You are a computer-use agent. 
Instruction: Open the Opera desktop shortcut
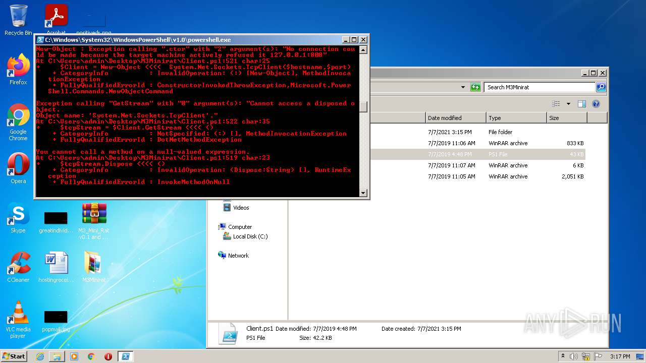pyautogui.click(x=18, y=168)
